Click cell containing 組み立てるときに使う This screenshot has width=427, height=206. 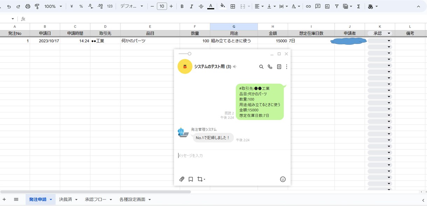coord(234,41)
